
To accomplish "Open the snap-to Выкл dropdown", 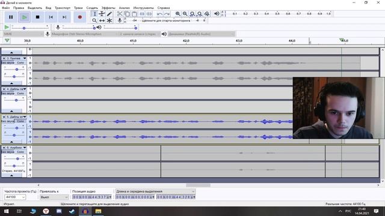I will pyautogui.click(x=54, y=197).
